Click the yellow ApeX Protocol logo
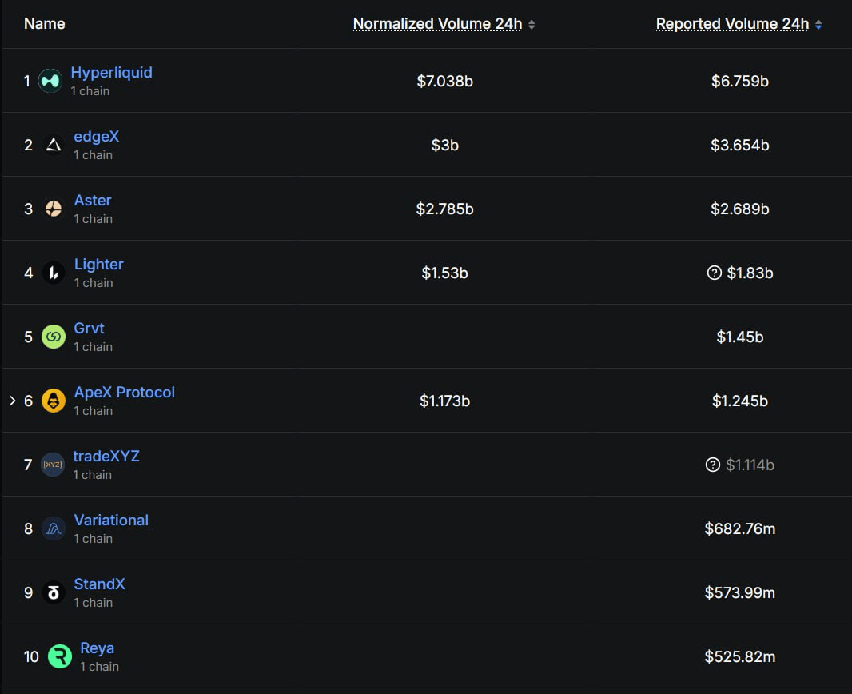This screenshot has width=852, height=694. [x=54, y=401]
